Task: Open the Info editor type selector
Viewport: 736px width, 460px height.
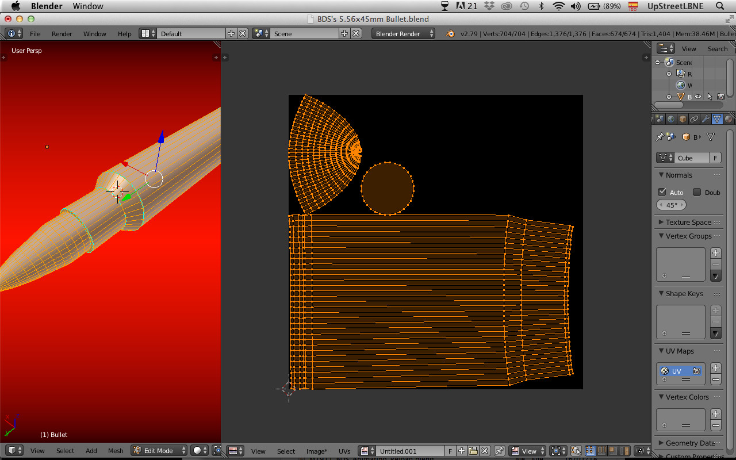Action: [x=14, y=33]
